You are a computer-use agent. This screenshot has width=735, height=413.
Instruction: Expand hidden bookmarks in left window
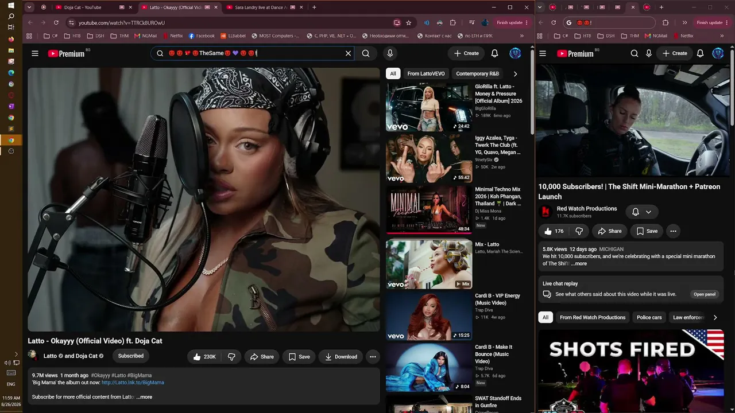point(522,36)
